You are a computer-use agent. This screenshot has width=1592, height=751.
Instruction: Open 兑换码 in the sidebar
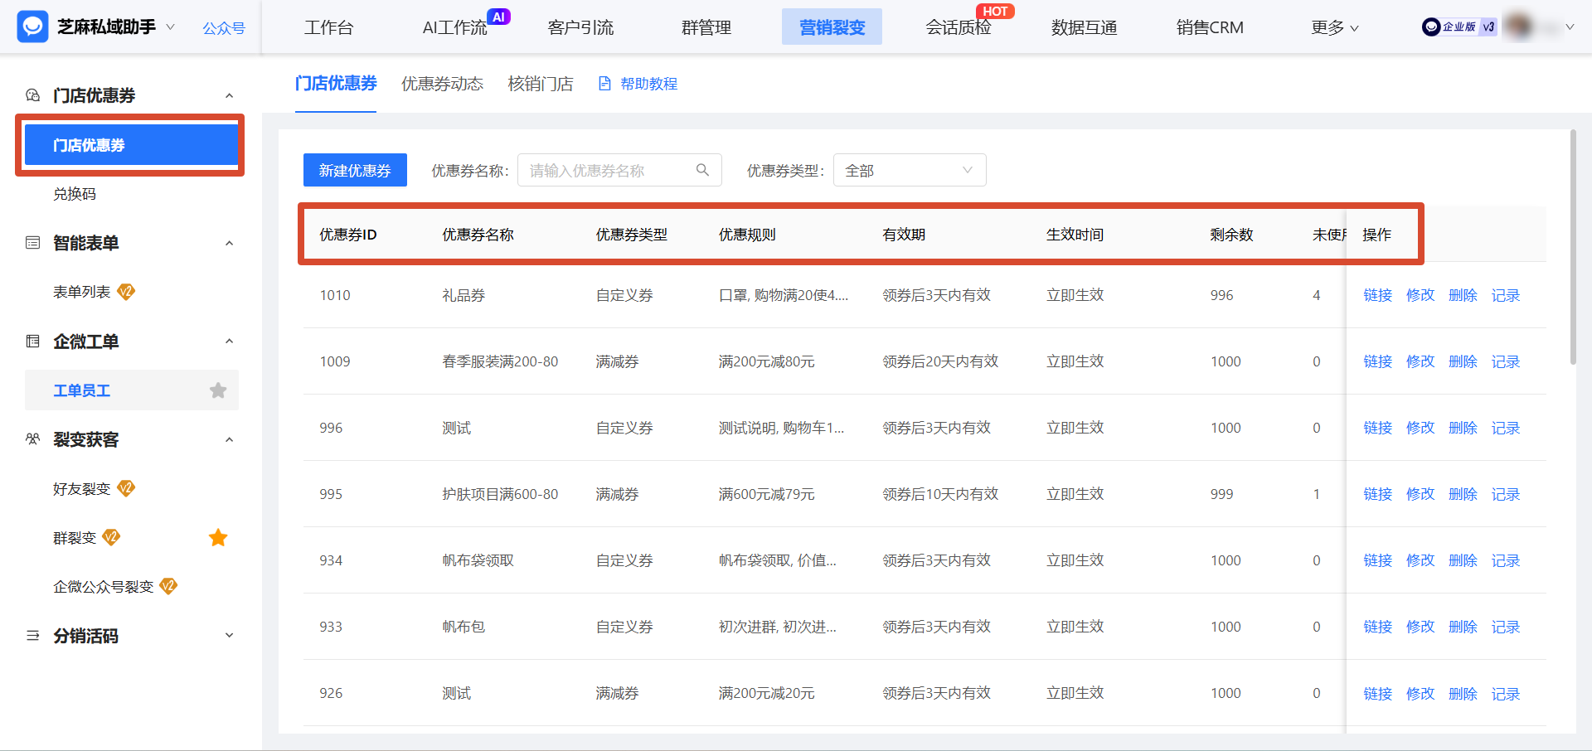[x=75, y=194]
